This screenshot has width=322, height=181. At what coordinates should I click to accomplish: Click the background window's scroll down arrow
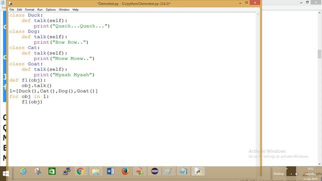(319, 164)
